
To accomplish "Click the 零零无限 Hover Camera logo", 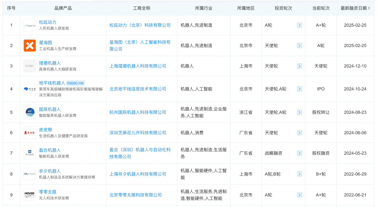I will (x=30, y=195).
